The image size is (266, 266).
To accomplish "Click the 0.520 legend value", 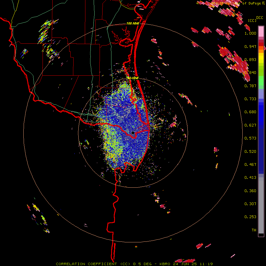I will pyautogui.click(x=250, y=152).
